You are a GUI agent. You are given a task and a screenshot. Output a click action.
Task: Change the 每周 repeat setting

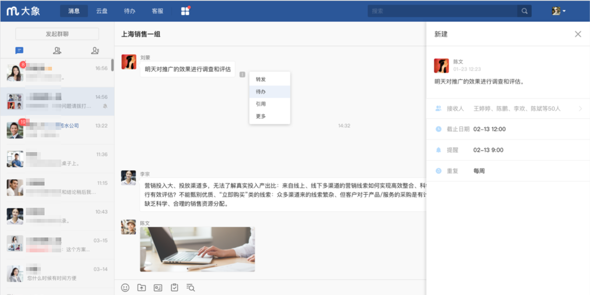(x=479, y=171)
